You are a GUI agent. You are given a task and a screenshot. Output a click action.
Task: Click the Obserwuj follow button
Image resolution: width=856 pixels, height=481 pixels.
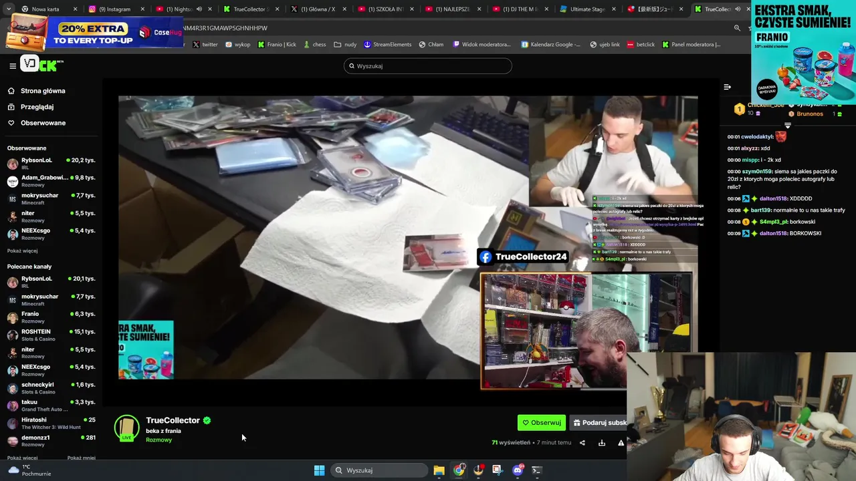(542, 423)
